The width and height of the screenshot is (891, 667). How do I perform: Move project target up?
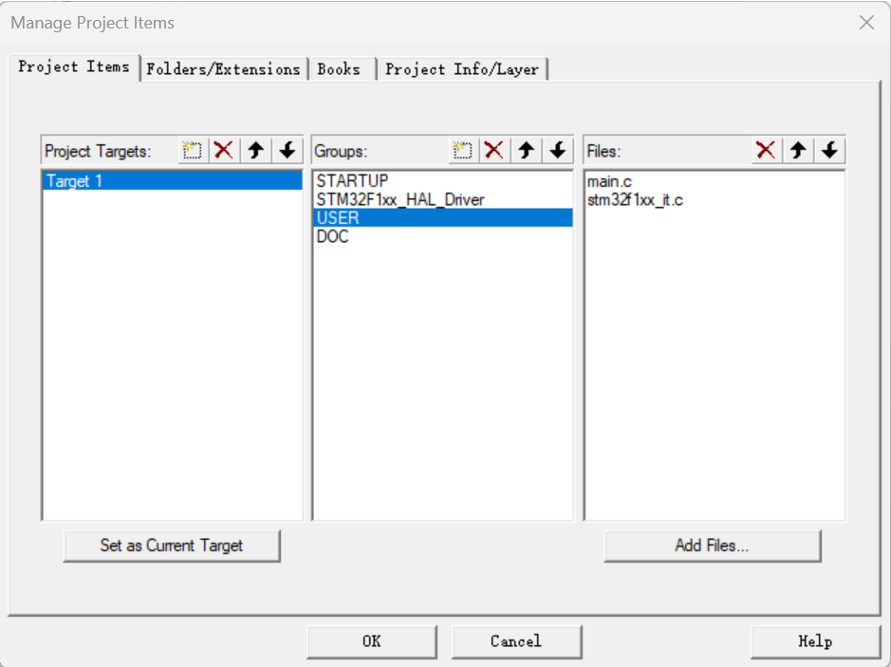tap(255, 151)
